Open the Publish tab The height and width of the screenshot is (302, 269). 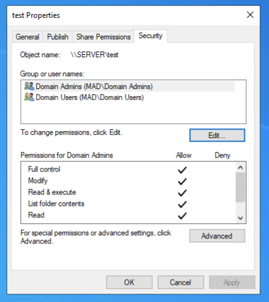58,37
